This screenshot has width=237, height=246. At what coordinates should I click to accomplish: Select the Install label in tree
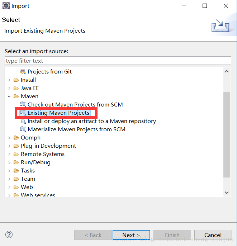[28, 80]
